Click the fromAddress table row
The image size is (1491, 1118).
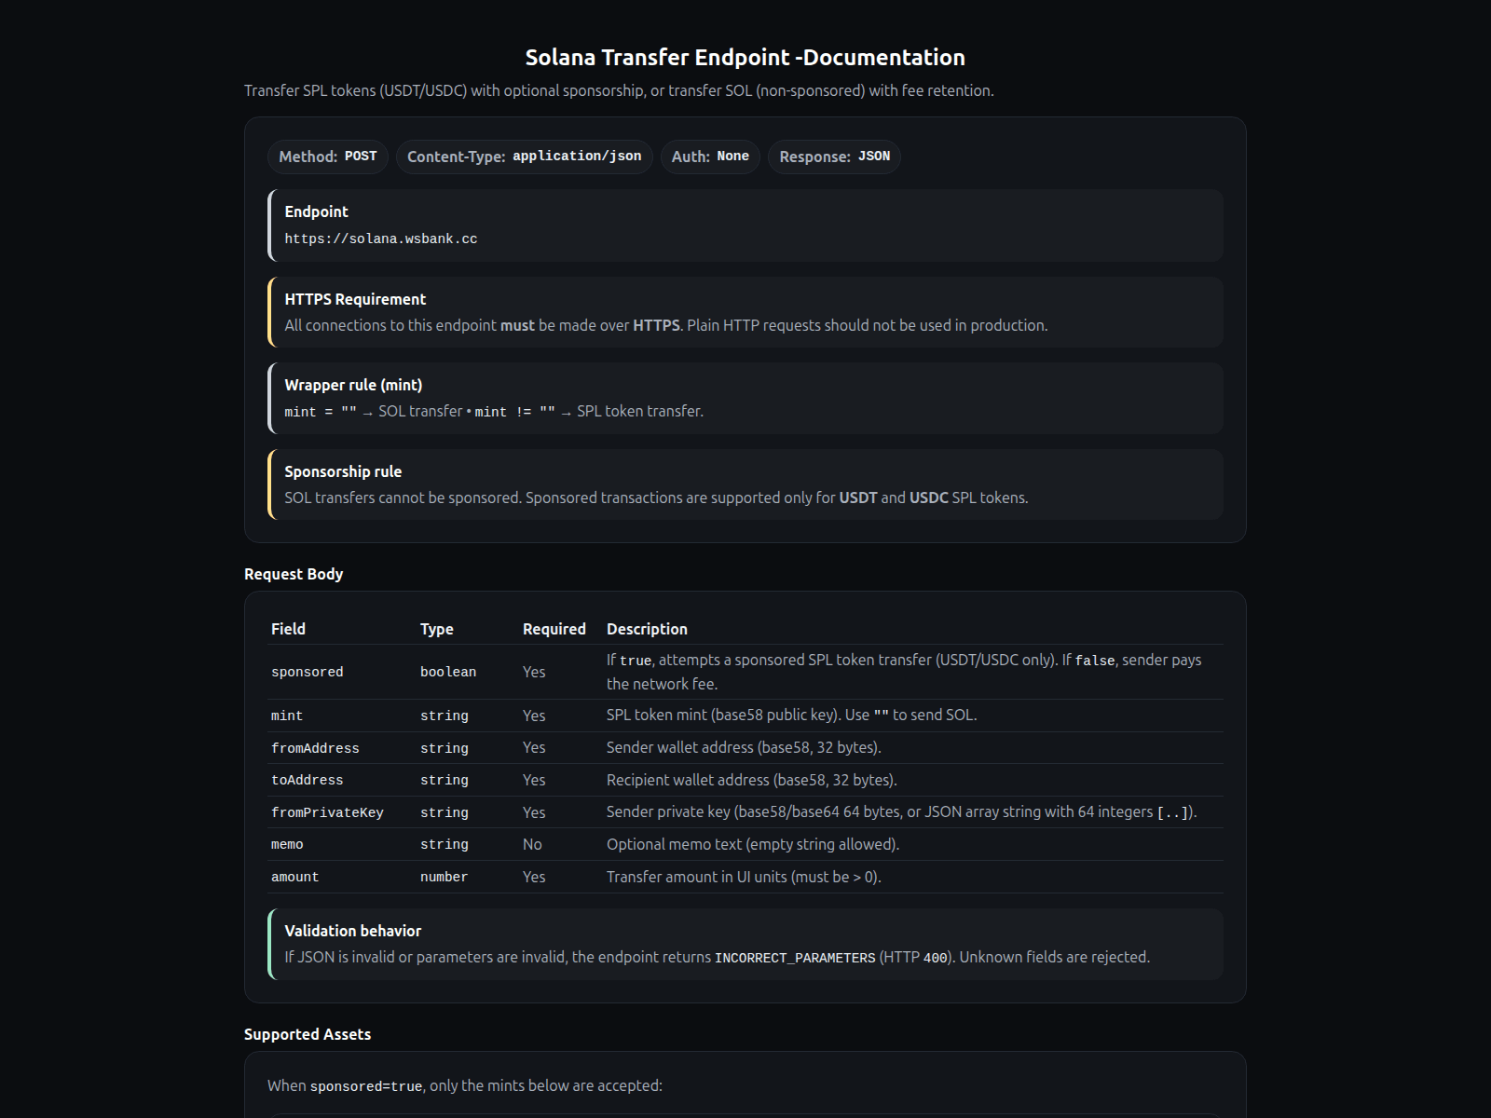316,747
